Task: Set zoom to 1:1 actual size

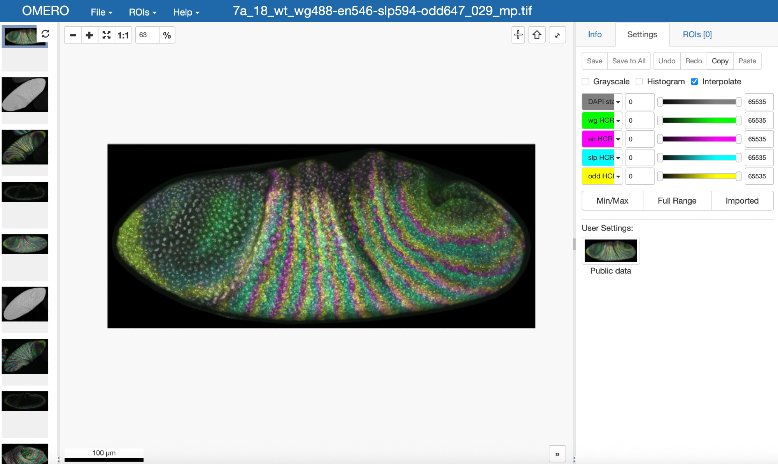Action: (123, 35)
